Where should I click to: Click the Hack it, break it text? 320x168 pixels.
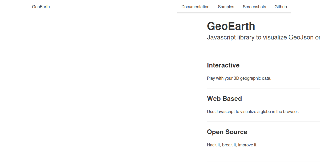coord(232,145)
